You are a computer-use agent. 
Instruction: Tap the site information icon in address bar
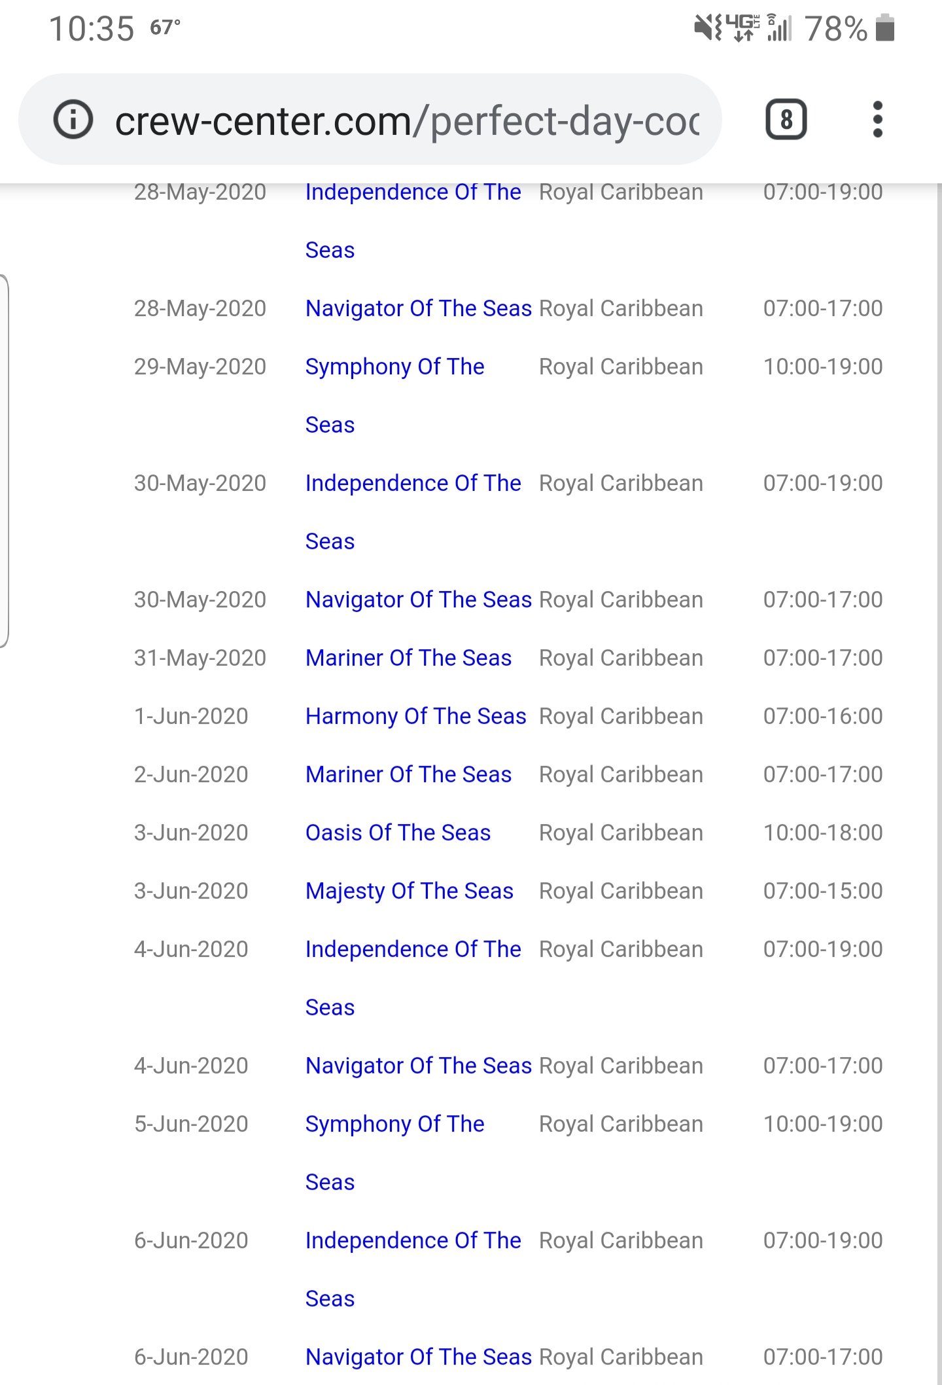(73, 120)
